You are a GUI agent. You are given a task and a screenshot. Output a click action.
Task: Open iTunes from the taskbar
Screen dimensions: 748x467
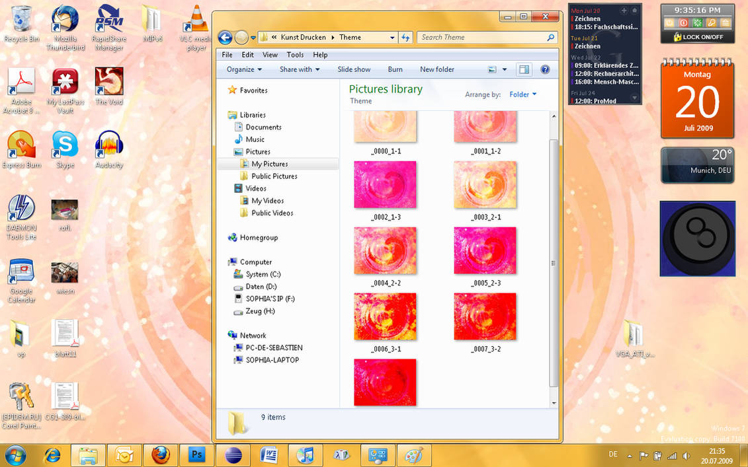[x=306, y=455]
